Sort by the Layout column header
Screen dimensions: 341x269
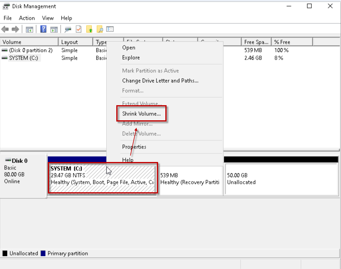[x=70, y=42]
